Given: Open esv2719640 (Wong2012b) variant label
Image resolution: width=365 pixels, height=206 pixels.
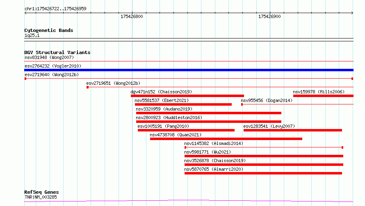Looking at the screenshot, I should 52,75.
